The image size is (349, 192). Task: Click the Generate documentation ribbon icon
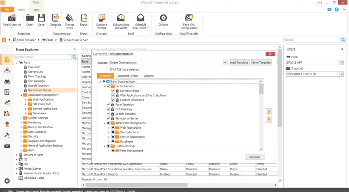point(55,18)
